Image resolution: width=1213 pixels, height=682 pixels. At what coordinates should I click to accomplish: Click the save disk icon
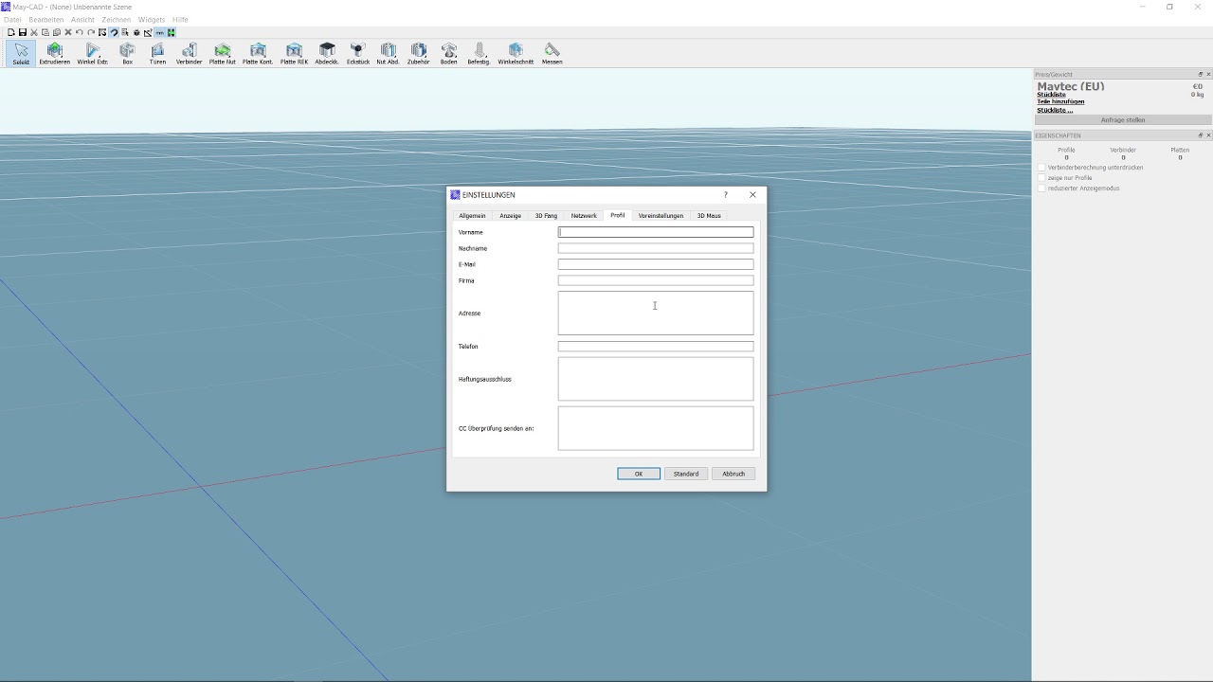pos(23,32)
